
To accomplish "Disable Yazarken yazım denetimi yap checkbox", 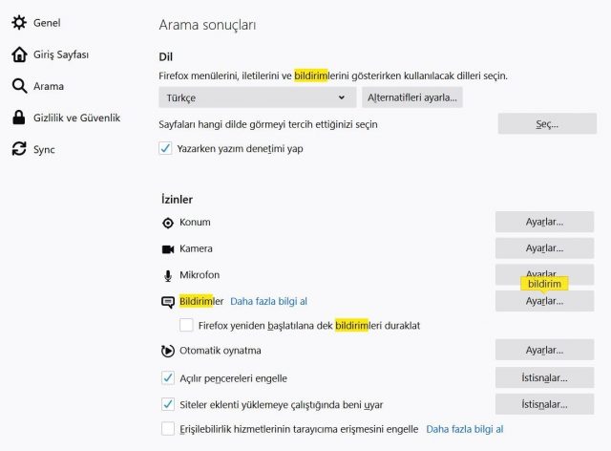I will (x=167, y=148).
